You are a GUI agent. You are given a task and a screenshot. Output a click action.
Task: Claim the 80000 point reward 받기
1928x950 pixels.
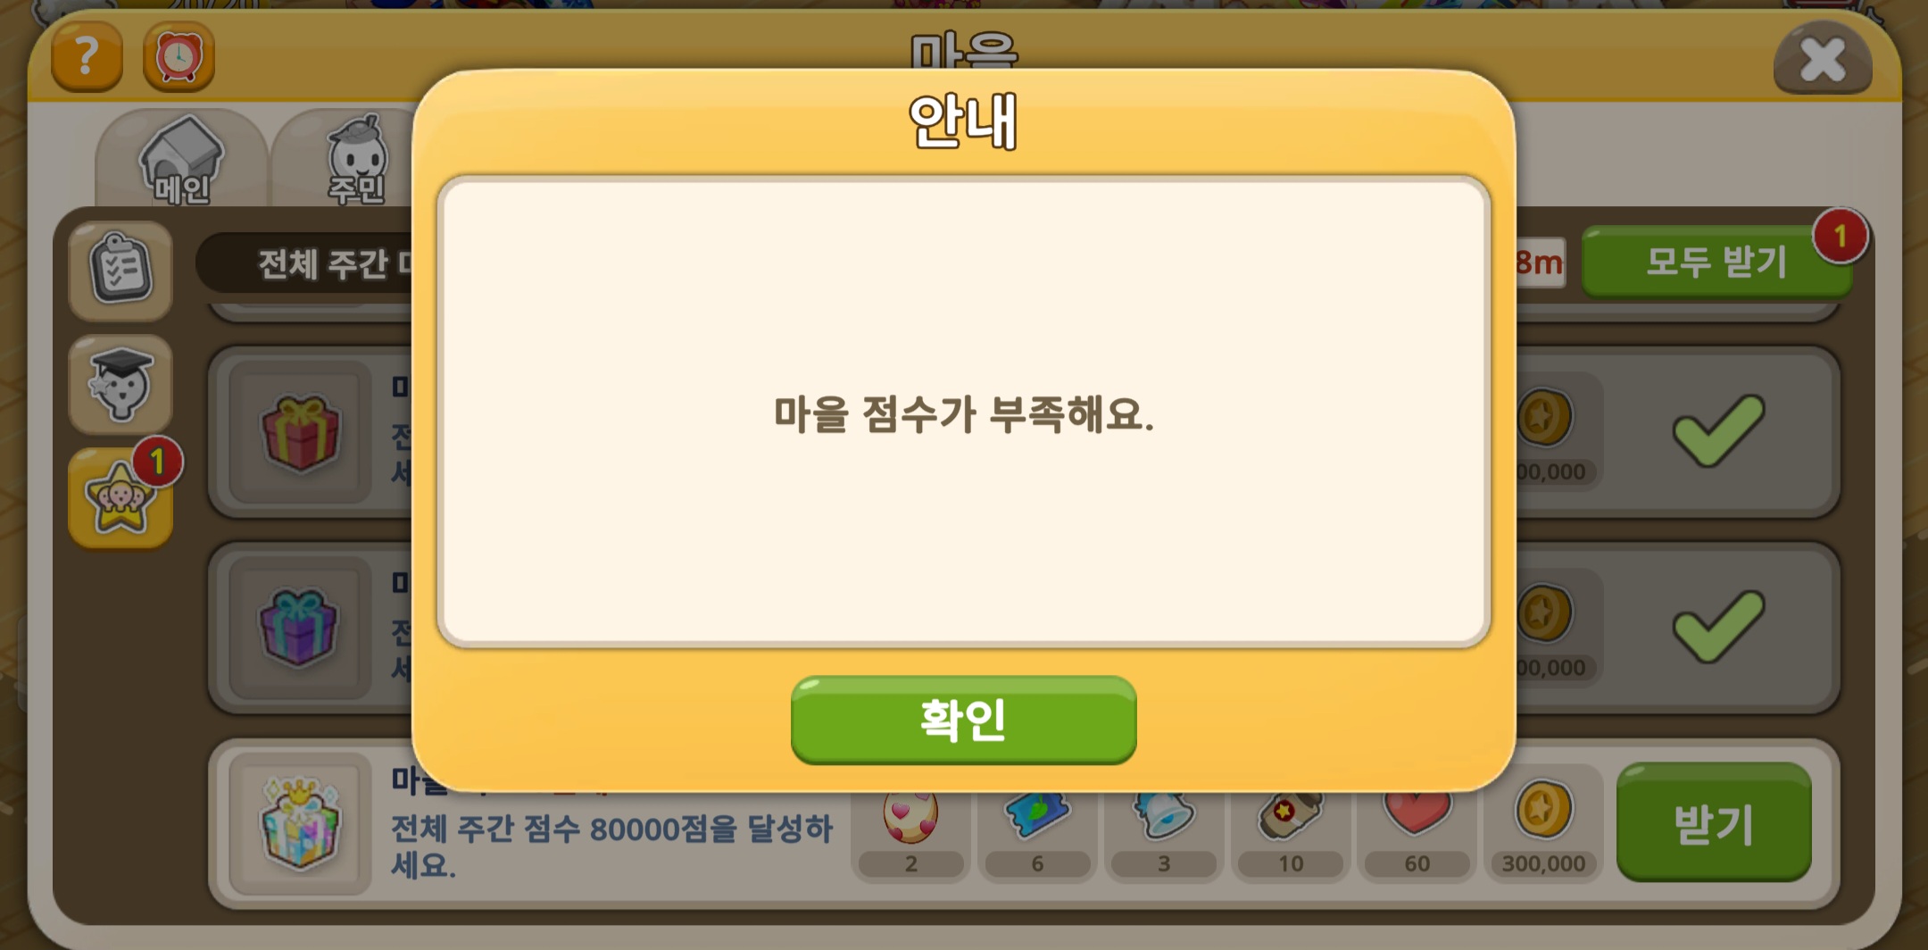click(x=1714, y=822)
